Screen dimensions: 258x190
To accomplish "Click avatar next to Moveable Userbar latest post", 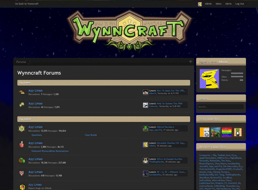I will coord(145,145).
